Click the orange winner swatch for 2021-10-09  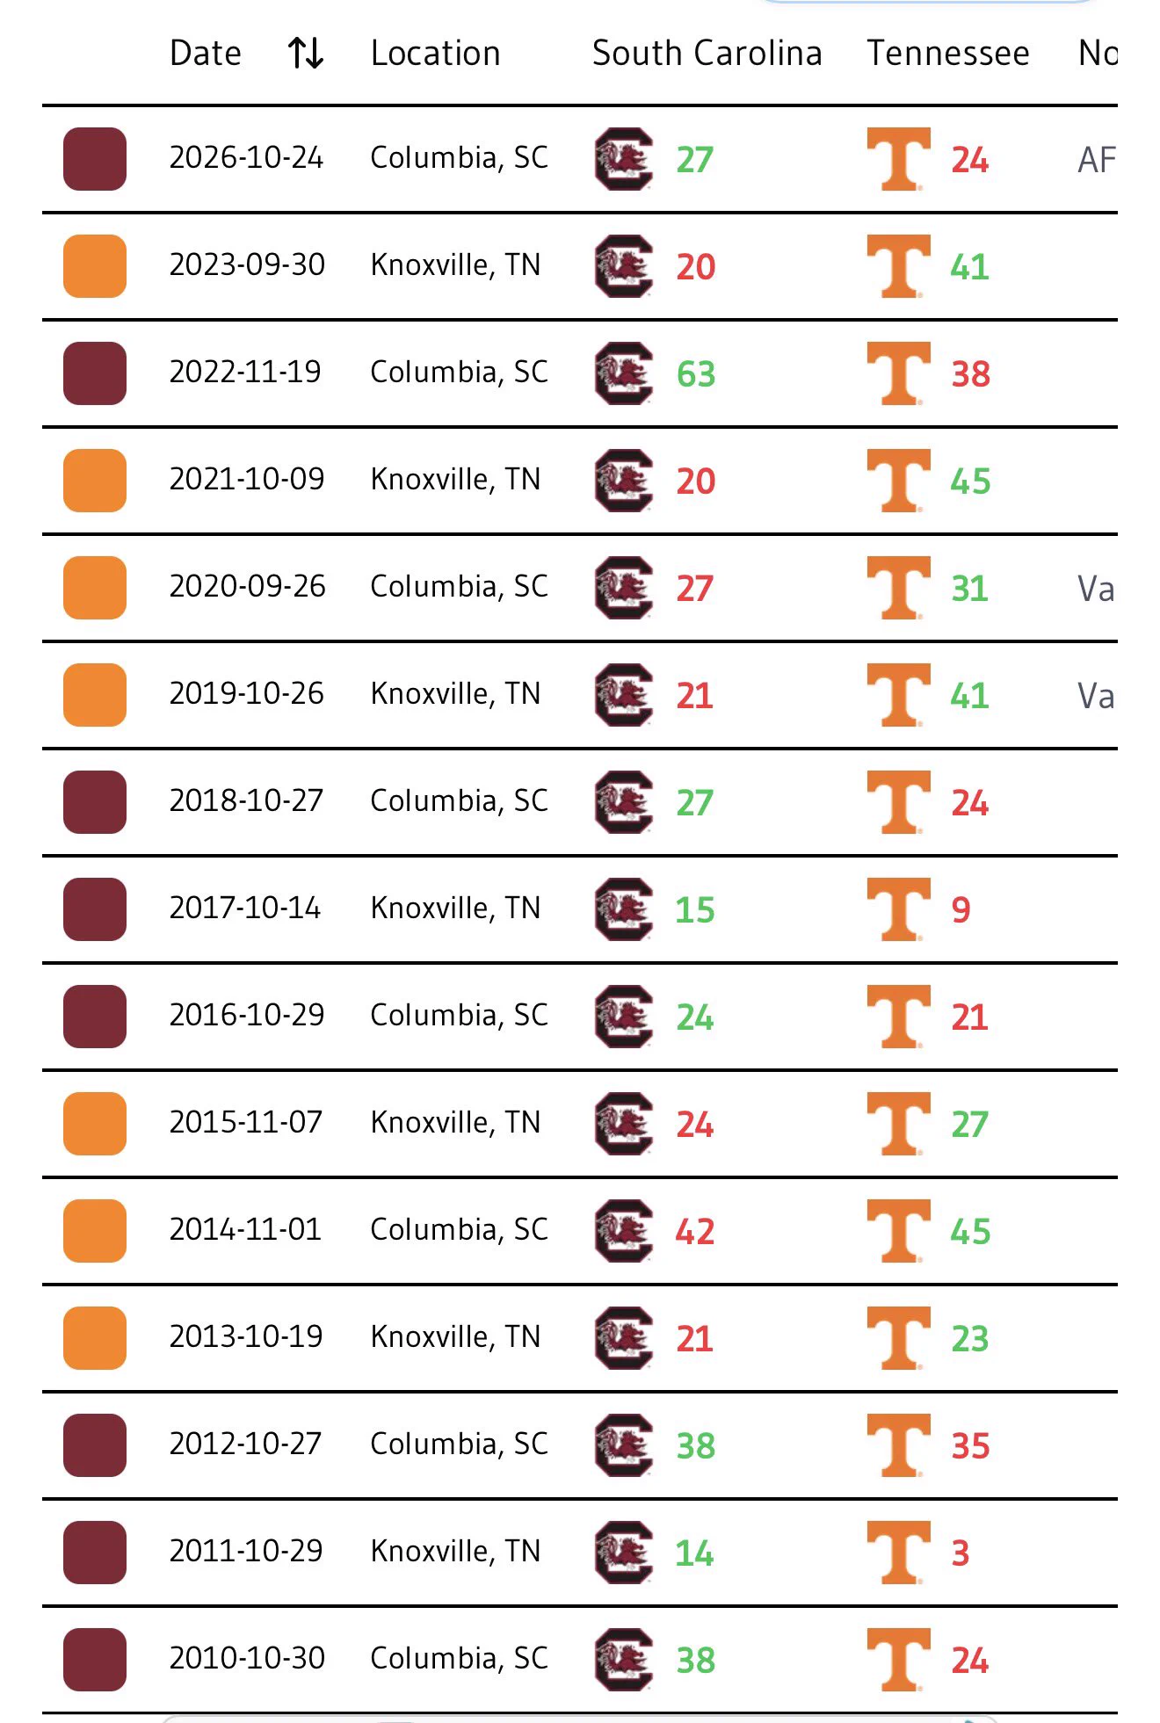point(95,481)
